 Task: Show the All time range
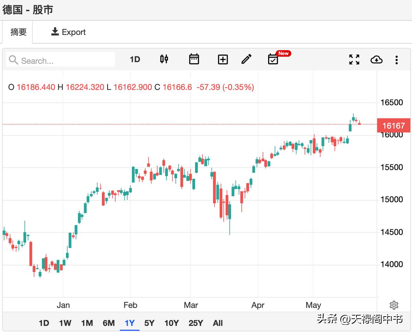coord(218,323)
